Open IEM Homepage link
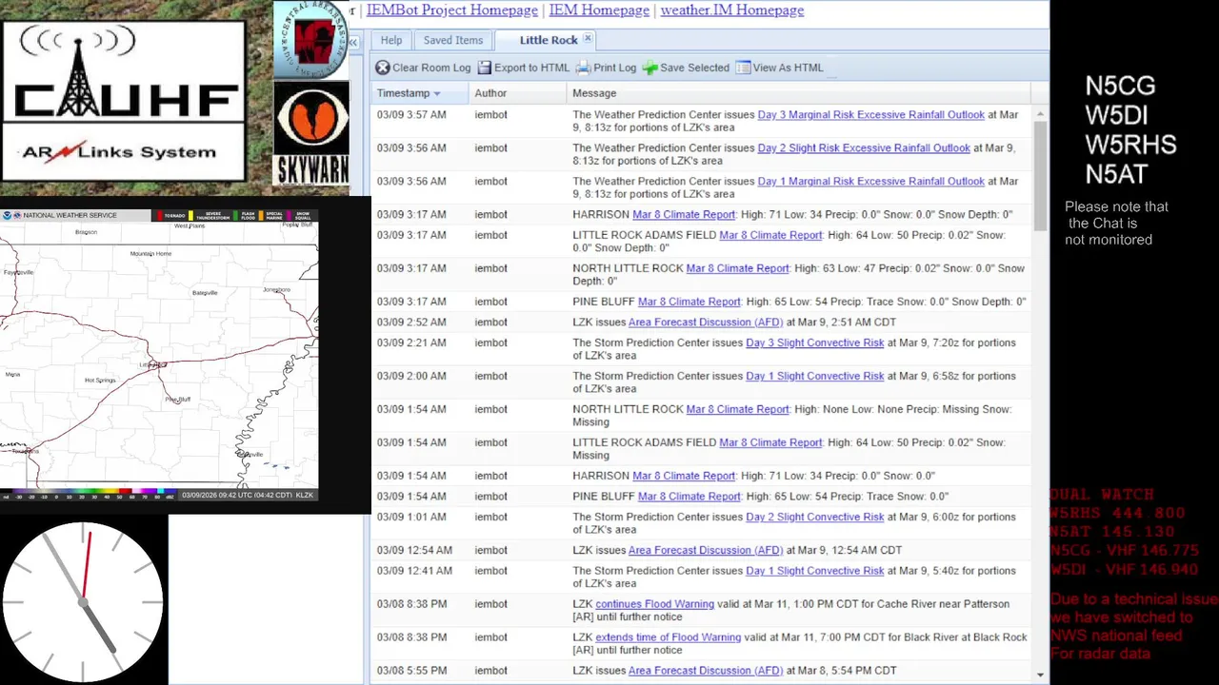The width and height of the screenshot is (1219, 685). point(599,10)
